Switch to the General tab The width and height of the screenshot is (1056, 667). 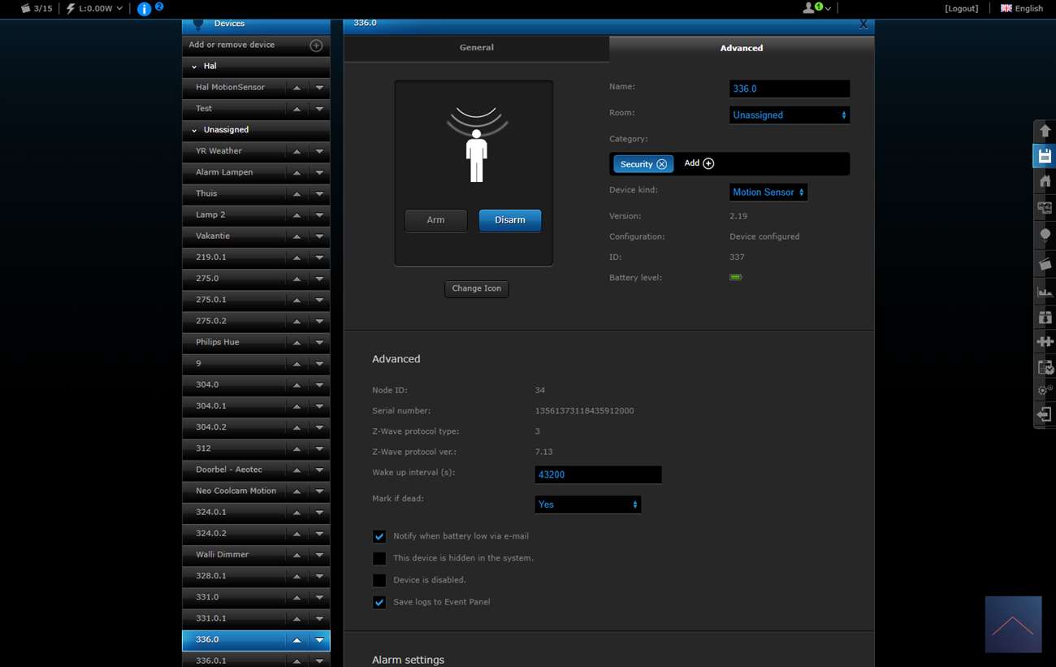click(x=476, y=48)
